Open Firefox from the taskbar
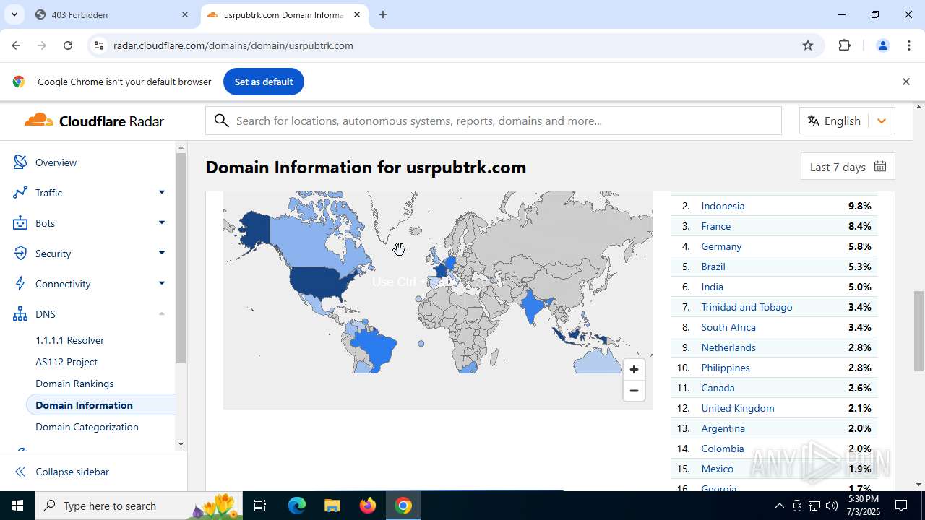 click(x=368, y=506)
